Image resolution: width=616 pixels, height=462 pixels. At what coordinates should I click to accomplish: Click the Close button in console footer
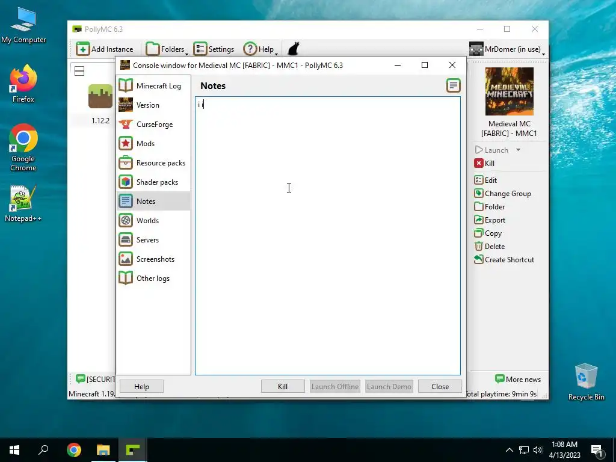(x=440, y=387)
